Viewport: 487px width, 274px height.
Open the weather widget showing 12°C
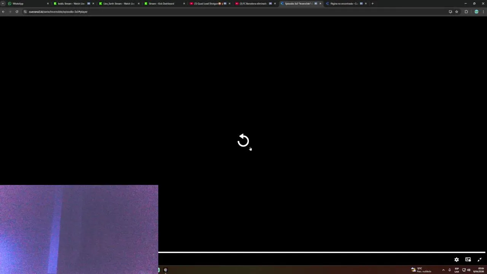coord(421,270)
